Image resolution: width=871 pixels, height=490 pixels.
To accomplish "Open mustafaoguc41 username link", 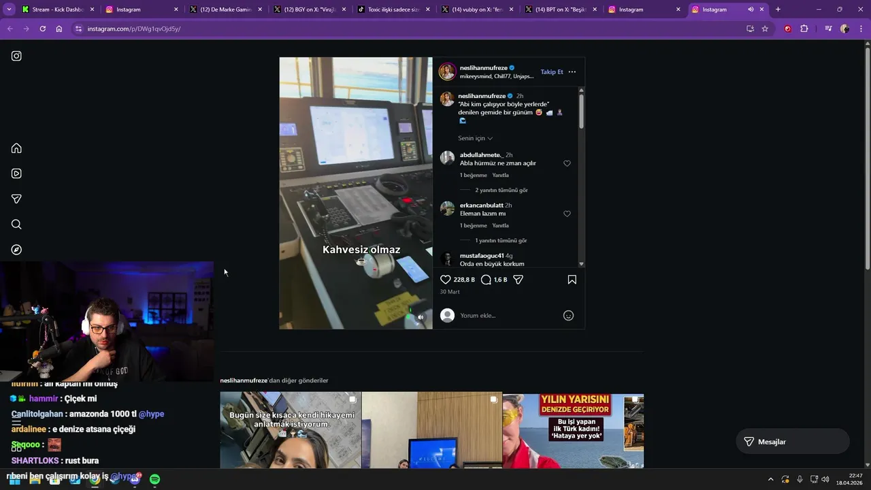I will tap(482, 256).
